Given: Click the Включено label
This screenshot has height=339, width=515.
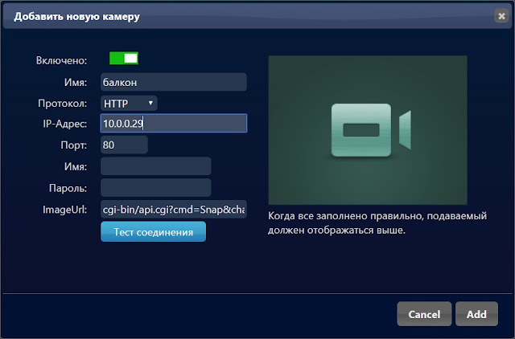Looking at the screenshot, I should click(x=61, y=60).
